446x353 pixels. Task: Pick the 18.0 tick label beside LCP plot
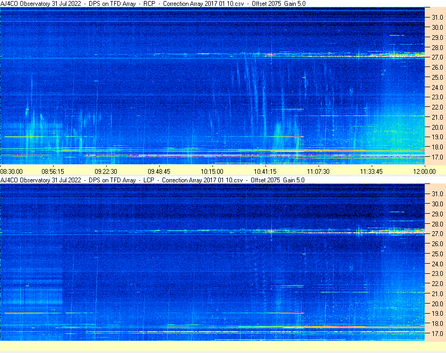438,323
